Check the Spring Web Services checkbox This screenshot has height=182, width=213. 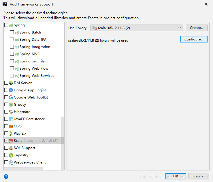pyautogui.click(x=12, y=76)
